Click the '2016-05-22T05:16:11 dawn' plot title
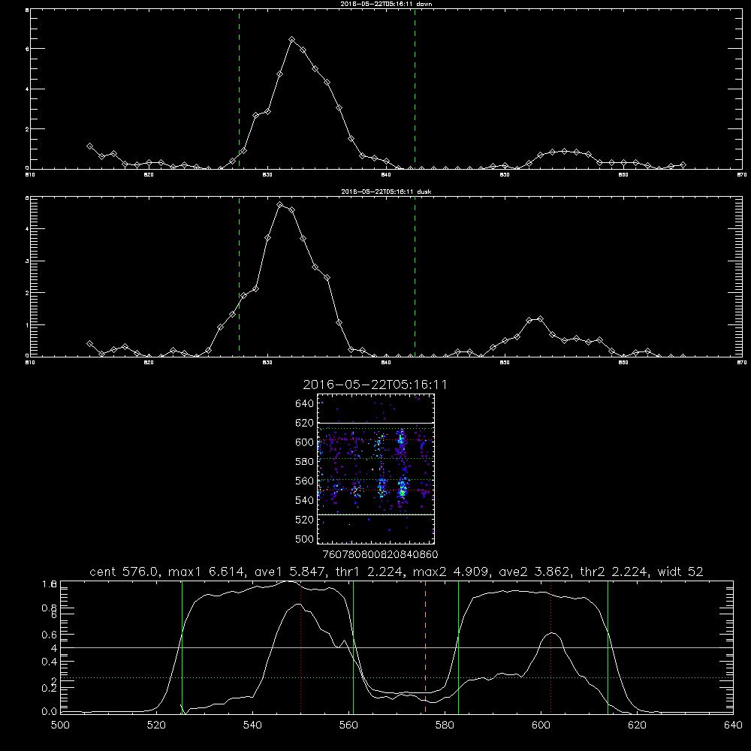The image size is (751, 751). pyautogui.click(x=387, y=4)
